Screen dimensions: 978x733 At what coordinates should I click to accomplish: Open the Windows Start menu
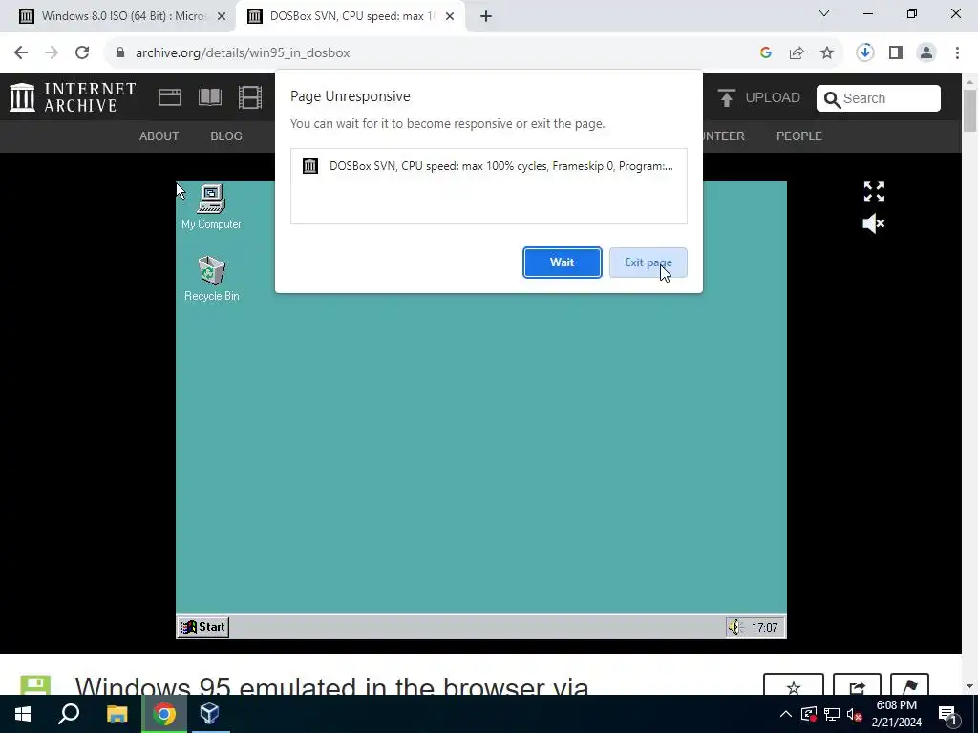[x=23, y=714]
